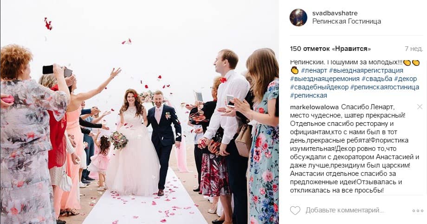Open the three-dot options menu
427x224 pixels.
(417, 211)
